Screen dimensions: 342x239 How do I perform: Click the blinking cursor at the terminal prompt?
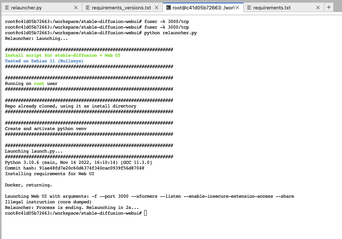[x=145, y=213]
